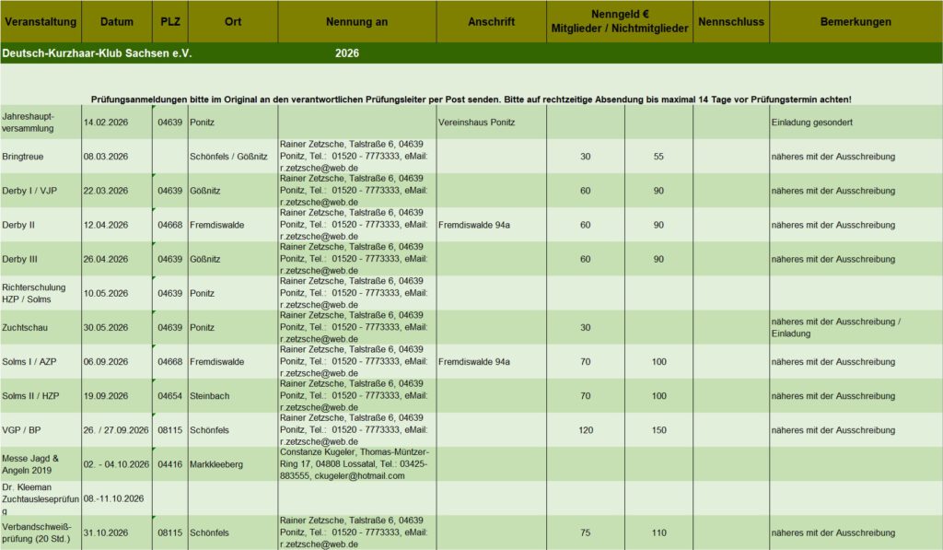This screenshot has width=943, height=550.
Task: Select the date cell 30.05.2026
Action: [116, 327]
